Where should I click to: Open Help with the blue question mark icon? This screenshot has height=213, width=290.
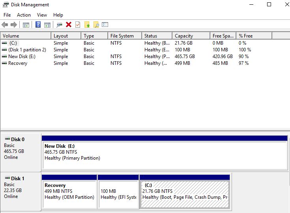click(38, 25)
